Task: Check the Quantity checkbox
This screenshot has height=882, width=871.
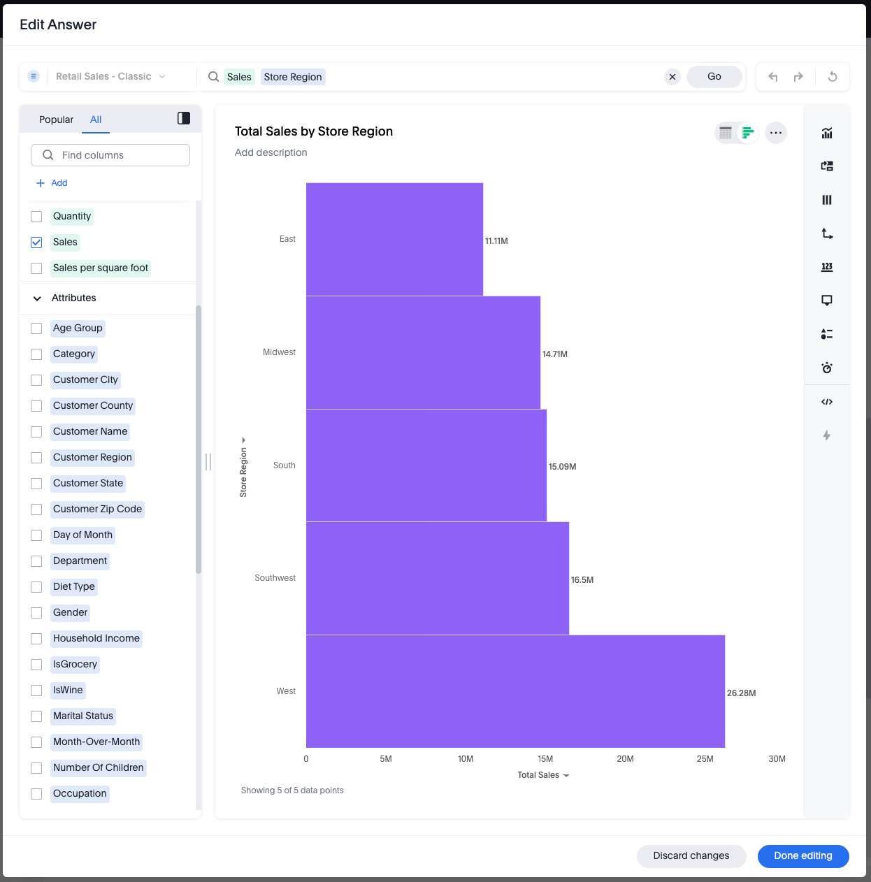Action: (x=36, y=217)
